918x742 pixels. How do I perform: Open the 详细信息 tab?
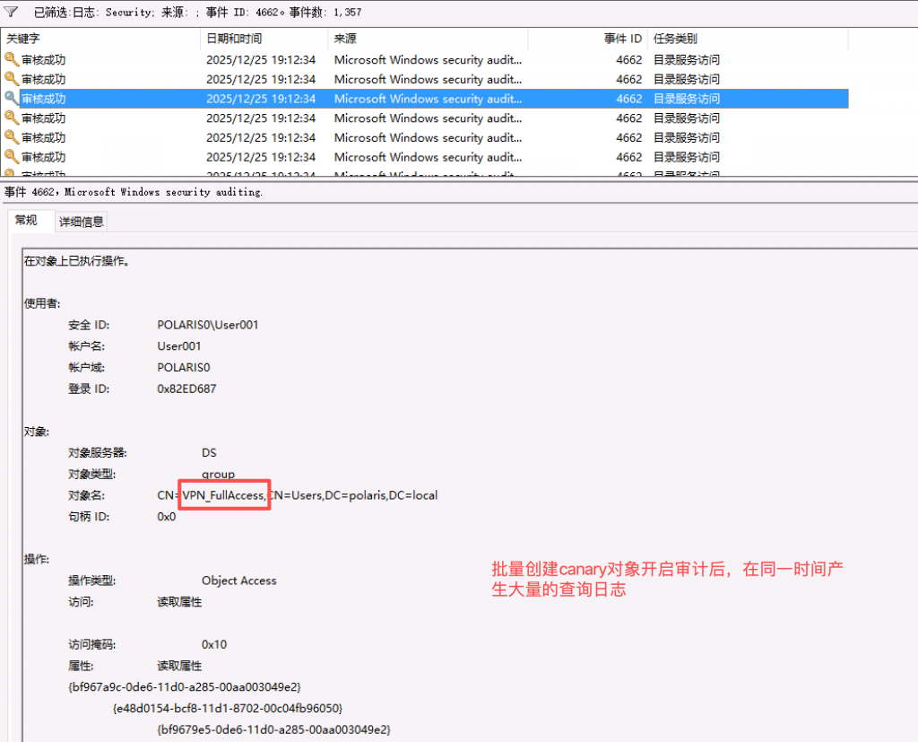click(x=82, y=222)
